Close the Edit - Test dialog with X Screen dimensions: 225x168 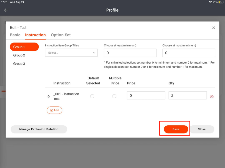214,28
